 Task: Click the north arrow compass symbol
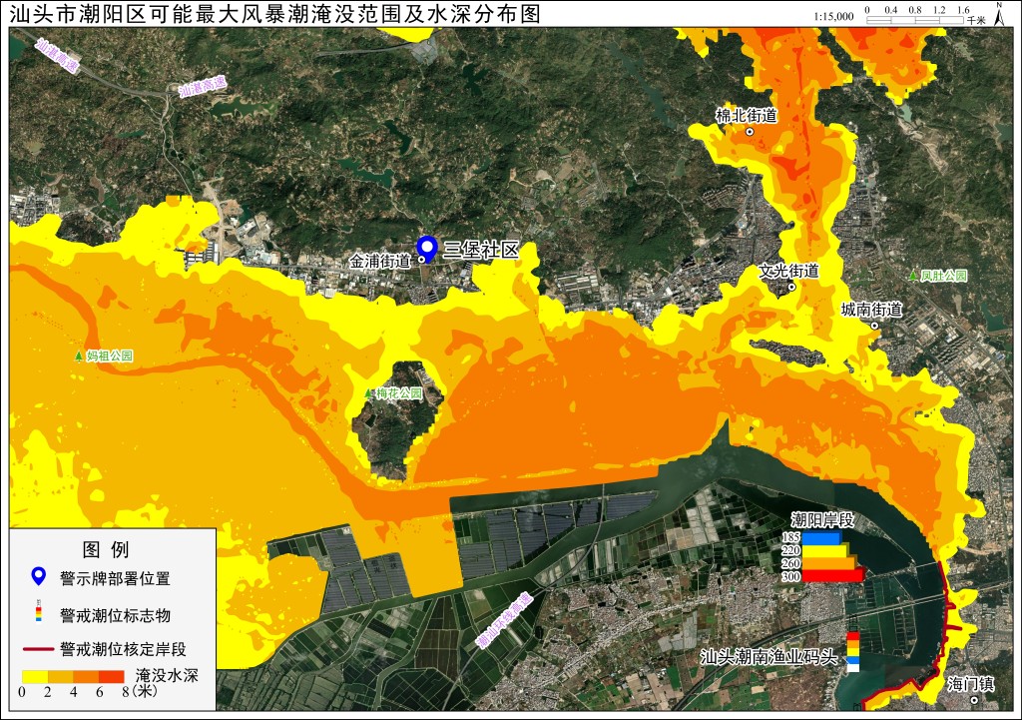tap(999, 14)
